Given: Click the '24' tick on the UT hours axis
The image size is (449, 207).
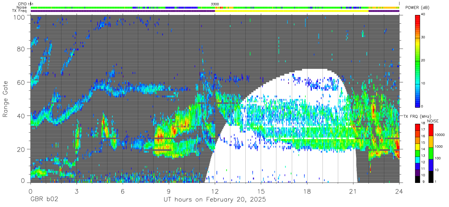Looking at the screenshot, I should pos(399,191).
